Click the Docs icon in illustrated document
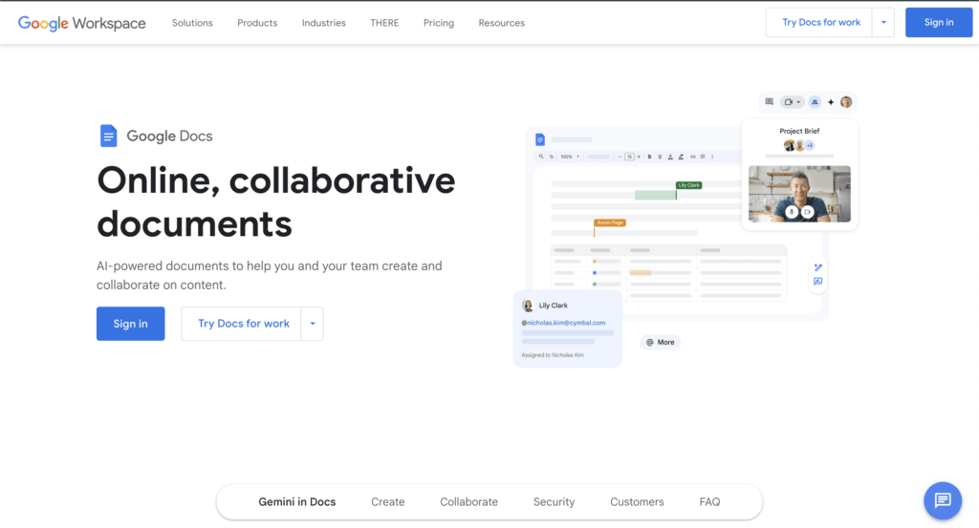The height and width of the screenshot is (528, 979). [540, 139]
